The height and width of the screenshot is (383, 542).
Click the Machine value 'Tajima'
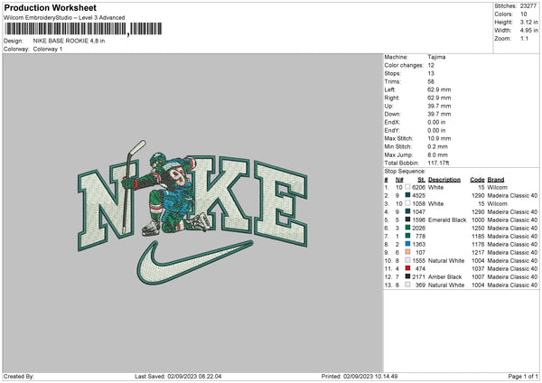tap(436, 57)
